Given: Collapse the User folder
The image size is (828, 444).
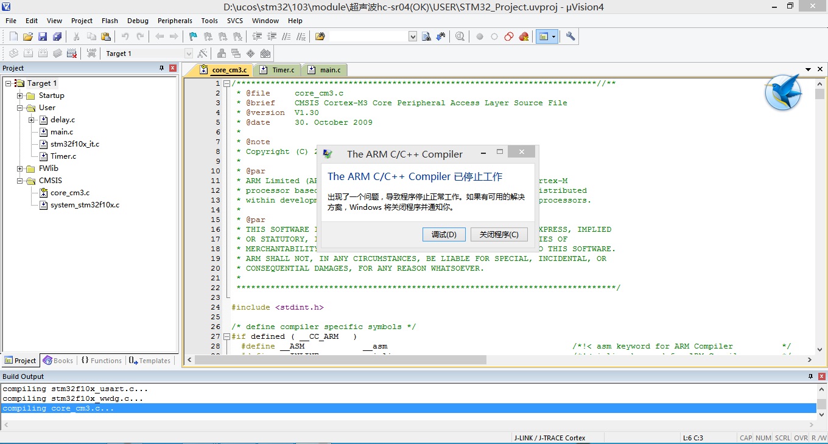Looking at the screenshot, I should pyautogui.click(x=20, y=108).
